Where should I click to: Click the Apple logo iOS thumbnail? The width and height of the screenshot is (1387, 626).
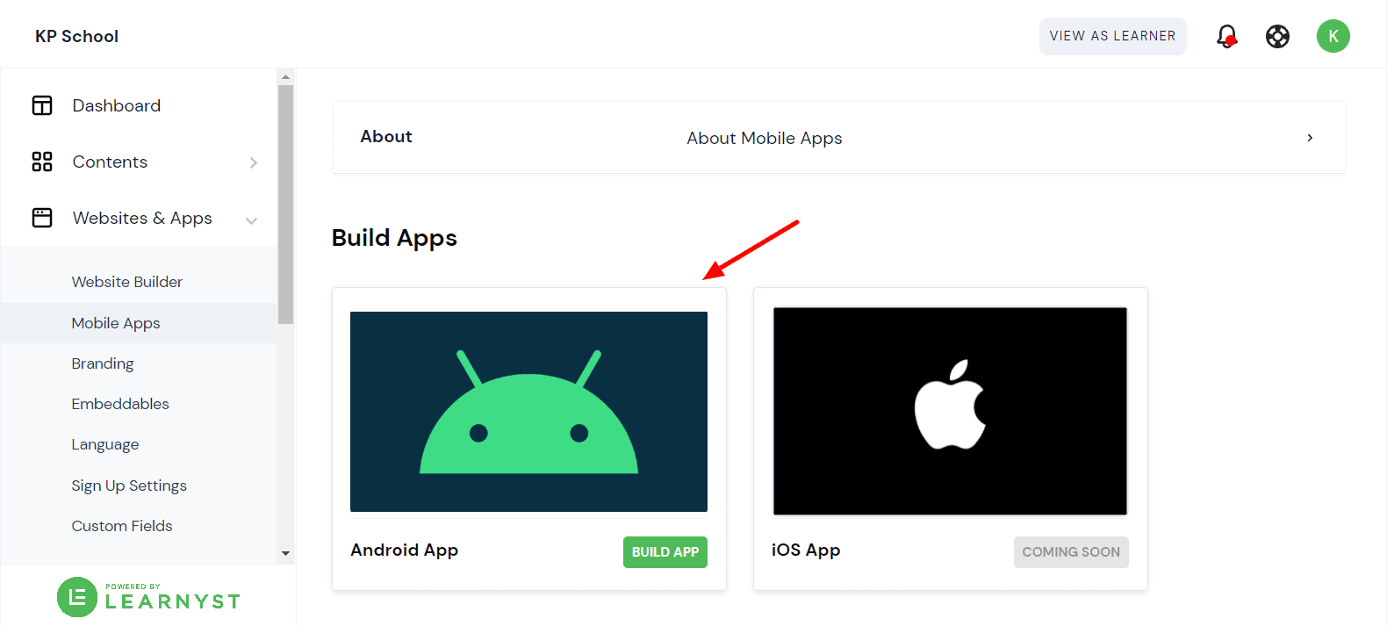pos(950,411)
